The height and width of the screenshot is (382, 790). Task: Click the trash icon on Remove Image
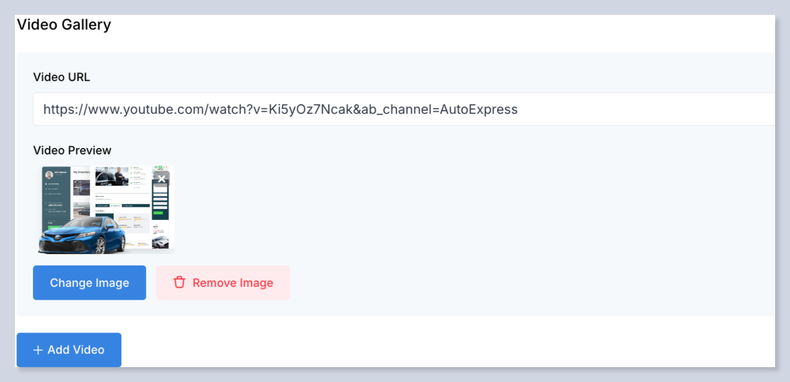(179, 282)
